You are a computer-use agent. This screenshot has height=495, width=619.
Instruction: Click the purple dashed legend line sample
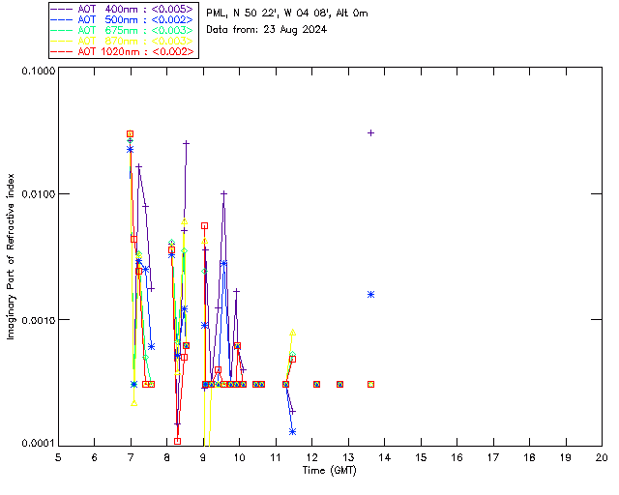[x=62, y=9]
